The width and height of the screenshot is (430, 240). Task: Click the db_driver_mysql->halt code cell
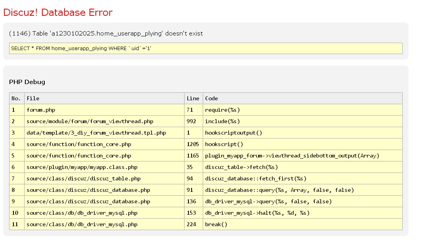pos(257,213)
